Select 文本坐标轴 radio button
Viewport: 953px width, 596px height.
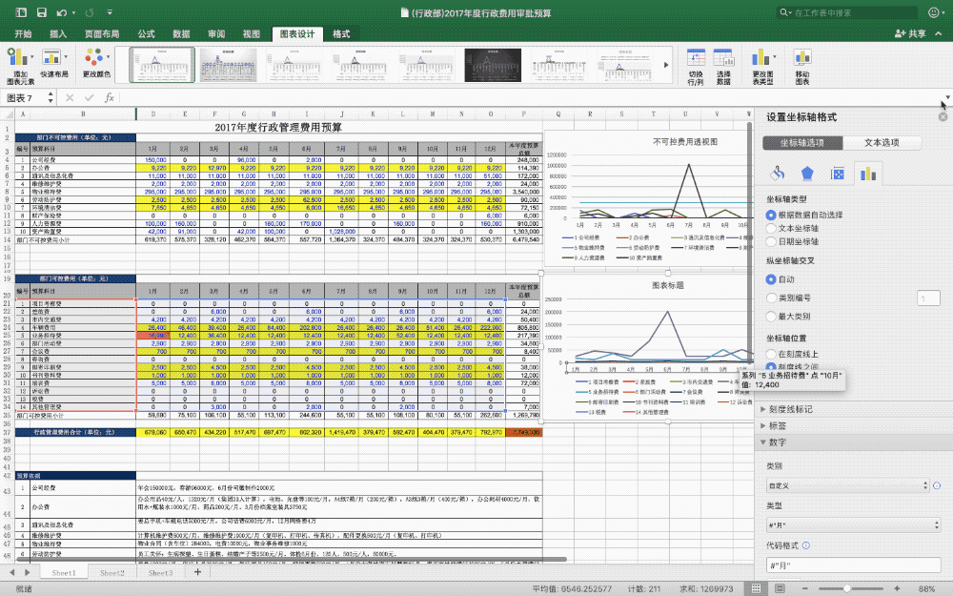coord(771,228)
